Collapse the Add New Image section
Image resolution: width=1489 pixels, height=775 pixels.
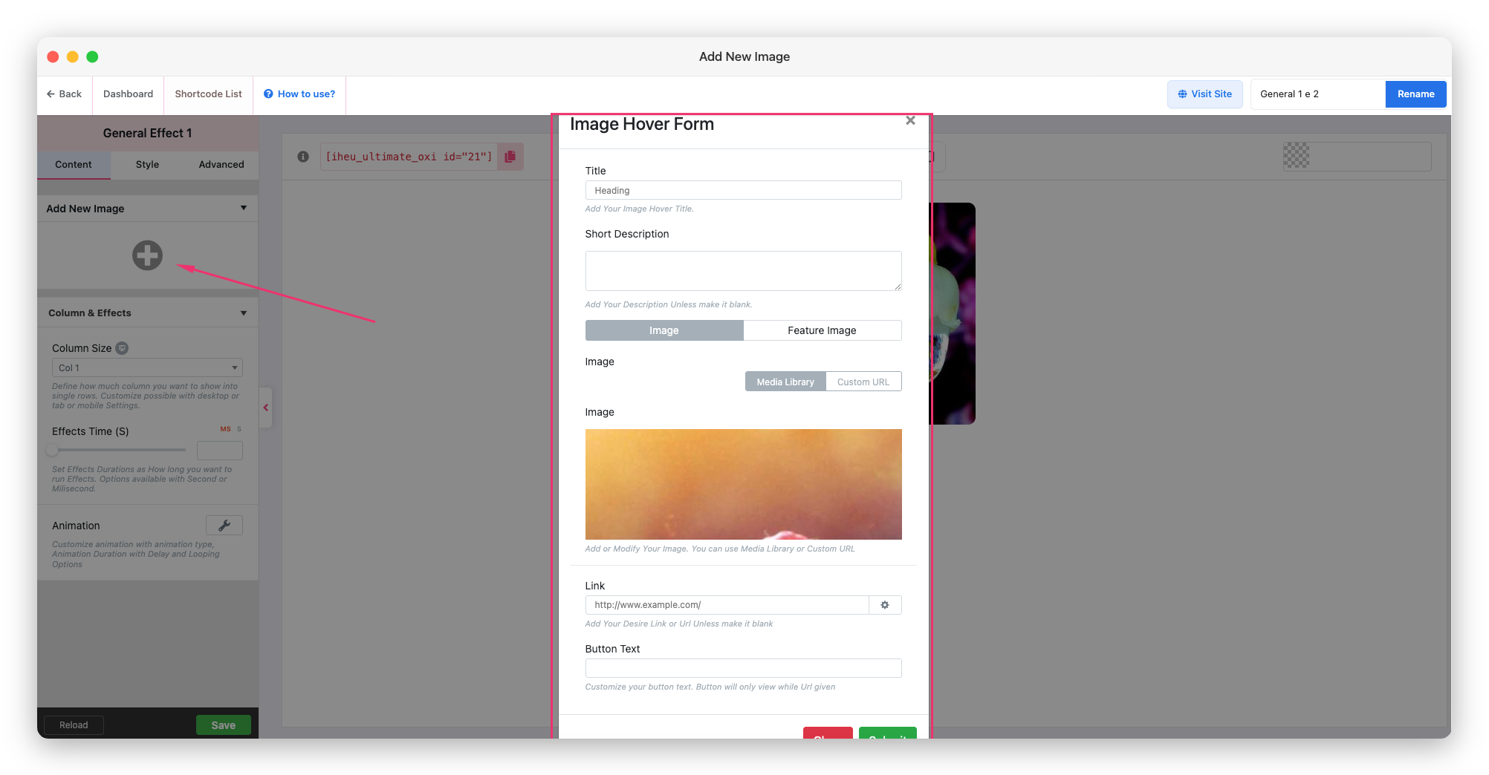pos(244,208)
